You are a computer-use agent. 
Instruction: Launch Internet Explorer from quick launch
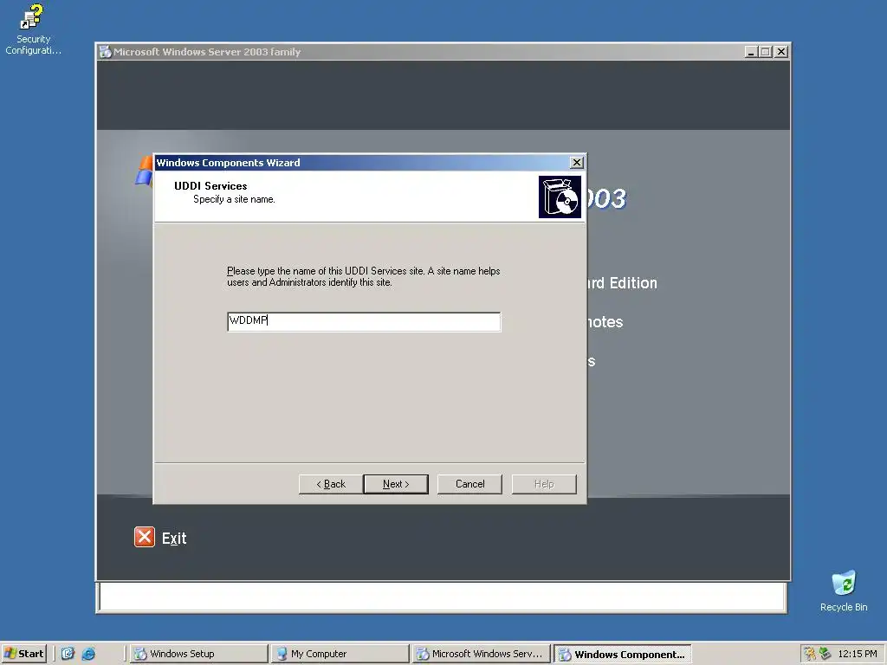88,654
